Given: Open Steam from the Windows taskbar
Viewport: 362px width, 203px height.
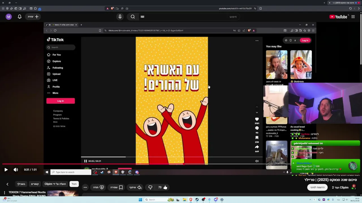Looking at the screenshot, I should tap(197, 200).
